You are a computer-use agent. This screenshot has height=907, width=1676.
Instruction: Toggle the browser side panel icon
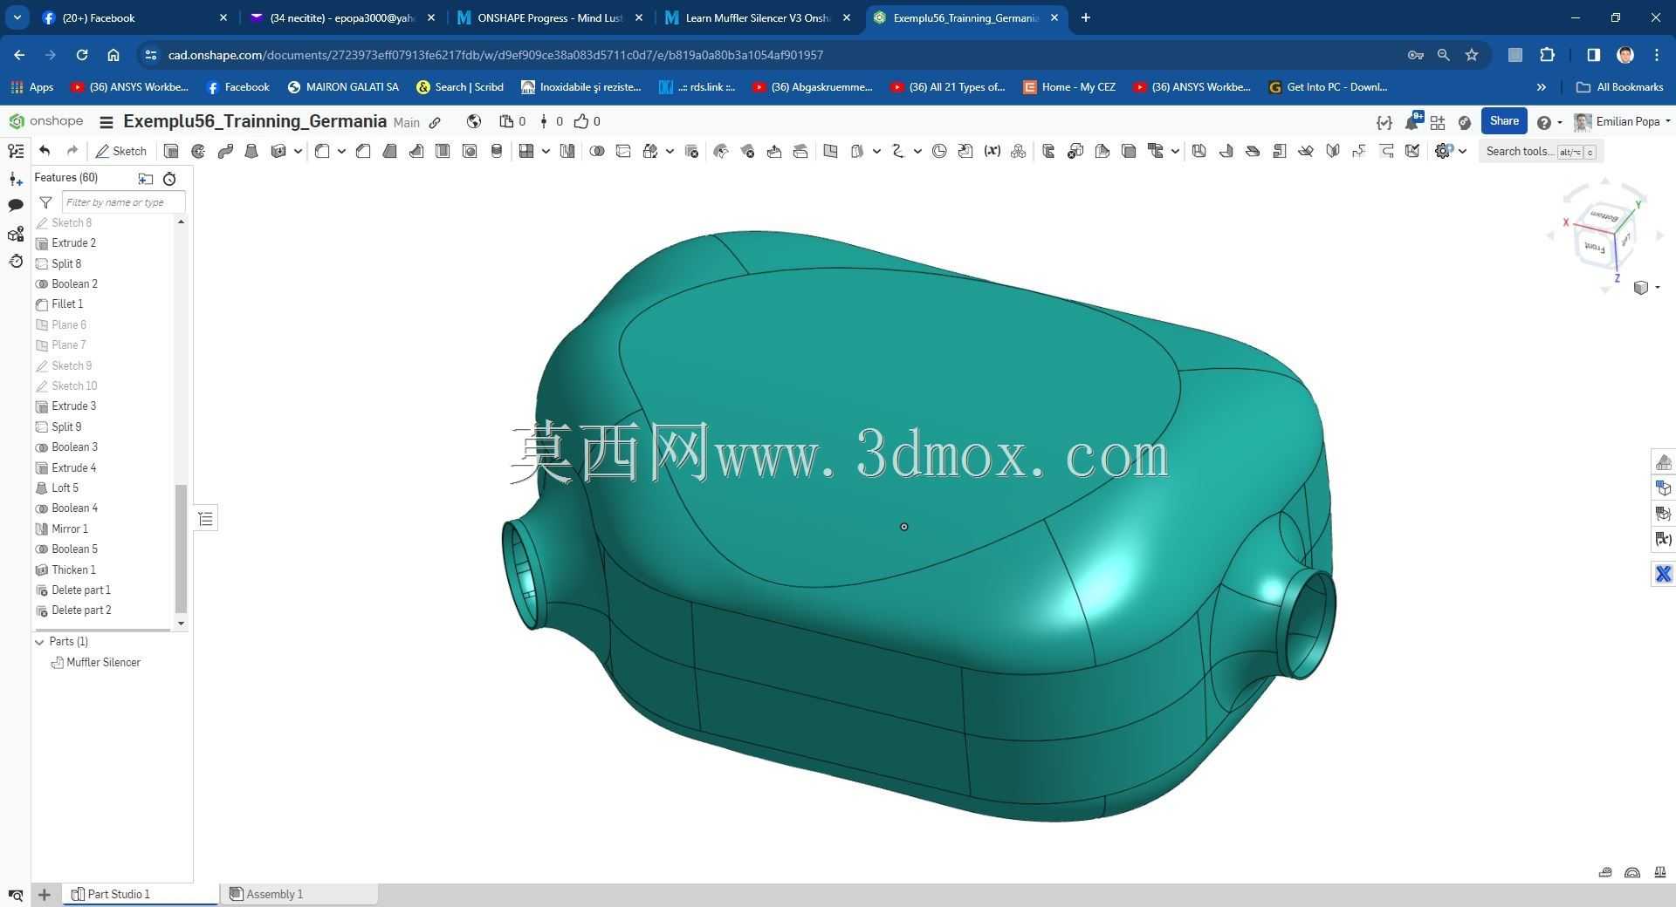point(1593,55)
